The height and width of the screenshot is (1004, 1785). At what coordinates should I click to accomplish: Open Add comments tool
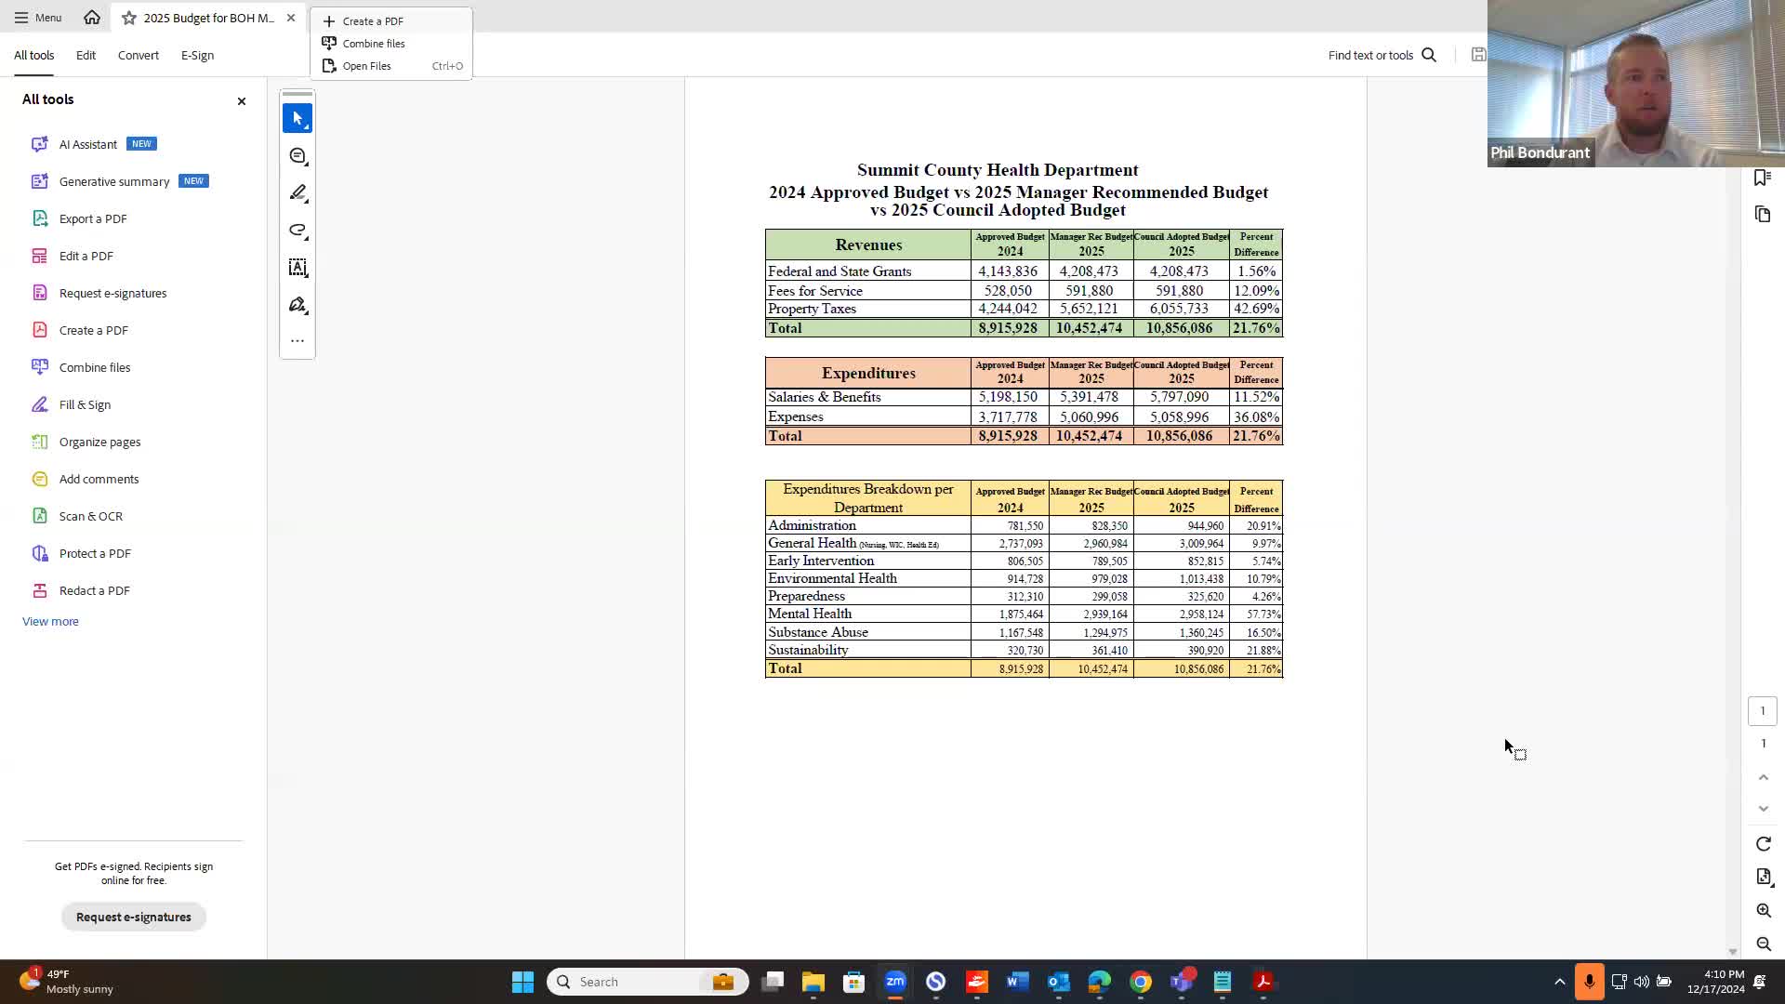99,479
